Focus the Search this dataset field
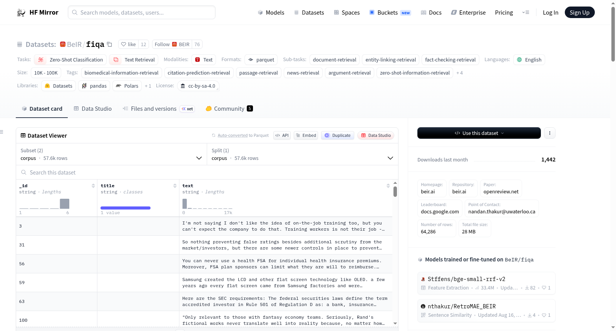Image resolution: width=616 pixels, height=331 pixels. tap(207, 172)
